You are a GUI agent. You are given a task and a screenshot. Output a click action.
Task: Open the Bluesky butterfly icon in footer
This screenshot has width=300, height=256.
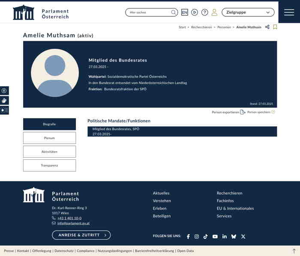(x=234, y=236)
